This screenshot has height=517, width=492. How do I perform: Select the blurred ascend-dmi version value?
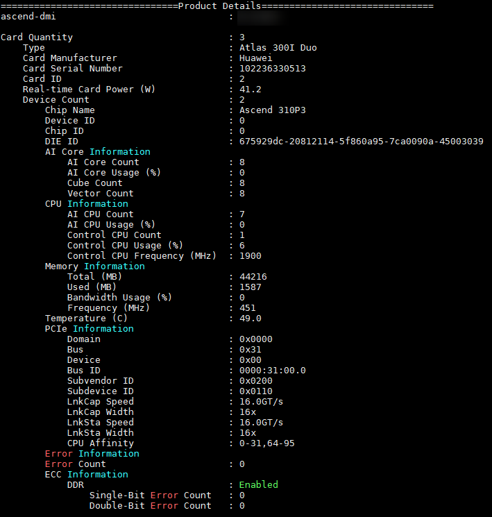[x=260, y=17]
